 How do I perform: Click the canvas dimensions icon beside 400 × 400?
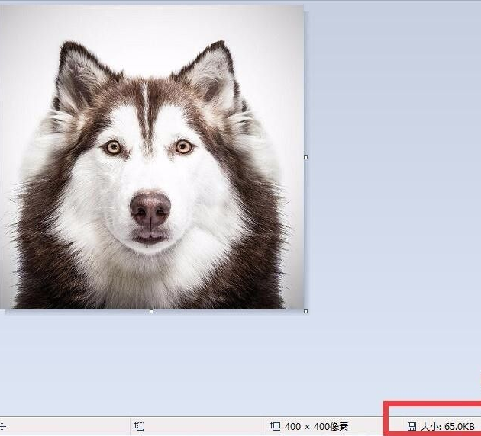276,426
